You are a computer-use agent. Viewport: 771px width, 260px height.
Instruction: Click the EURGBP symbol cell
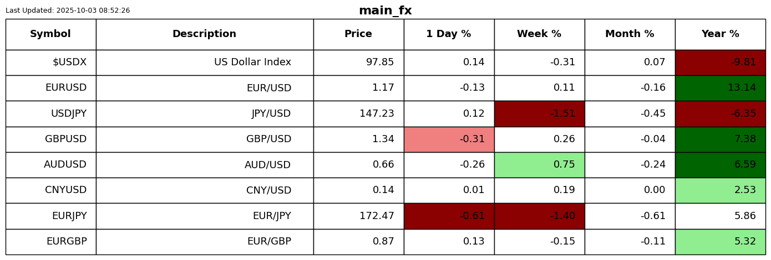tap(50, 242)
